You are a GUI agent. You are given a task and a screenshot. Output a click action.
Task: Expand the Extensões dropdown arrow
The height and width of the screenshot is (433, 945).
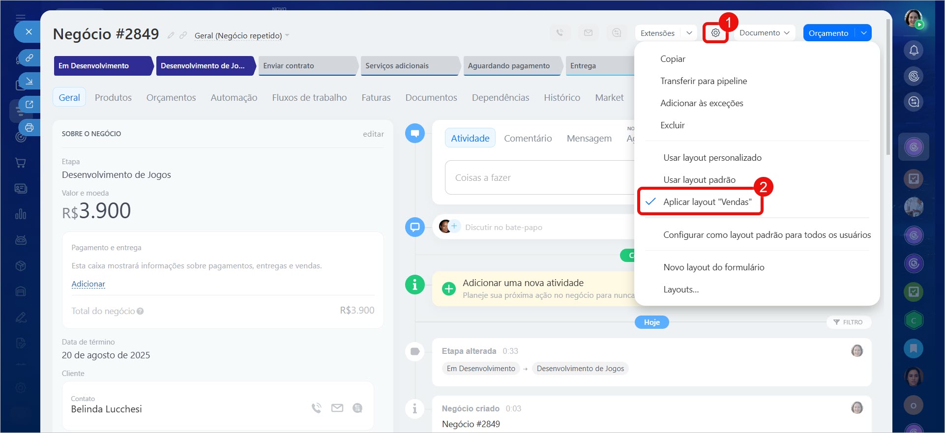[x=689, y=33]
